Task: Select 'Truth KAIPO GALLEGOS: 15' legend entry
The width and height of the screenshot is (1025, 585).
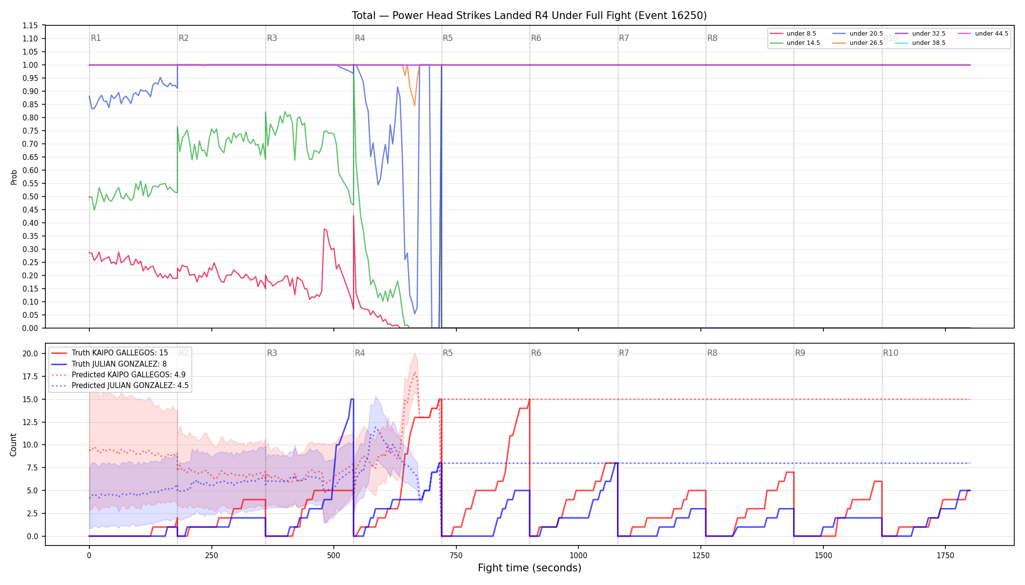Action: tap(120, 353)
